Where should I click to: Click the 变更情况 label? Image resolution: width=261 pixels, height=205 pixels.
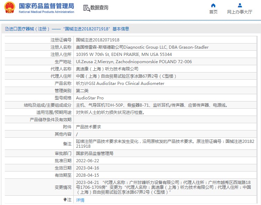pos(63,187)
